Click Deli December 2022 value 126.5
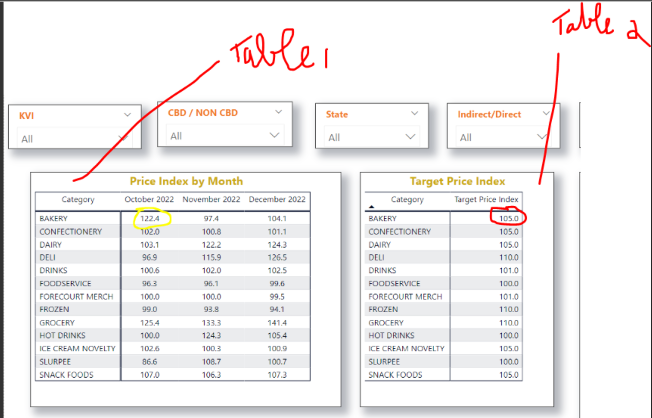The image size is (652, 418). coord(277,258)
